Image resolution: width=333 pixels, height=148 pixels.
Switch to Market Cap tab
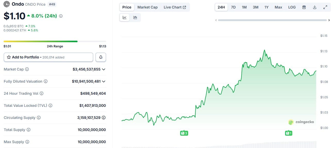click(147, 7)
